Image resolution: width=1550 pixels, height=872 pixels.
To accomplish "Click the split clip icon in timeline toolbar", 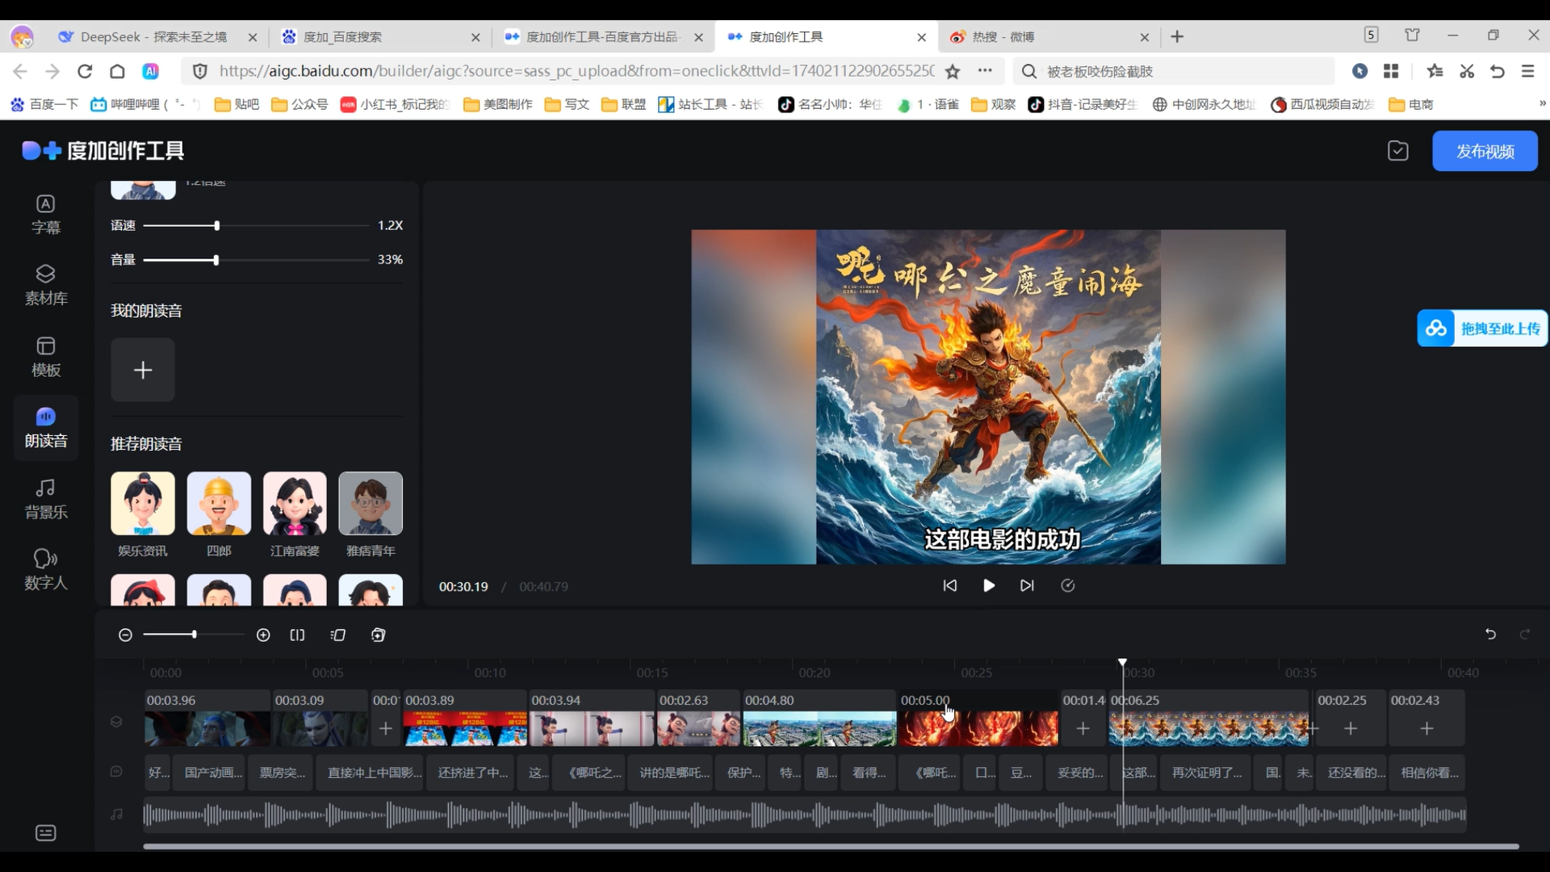I will click(x=297, y=635).
